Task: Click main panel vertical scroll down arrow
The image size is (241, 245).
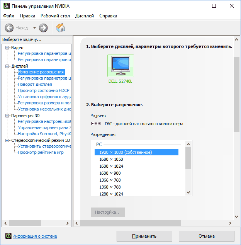Action: 236,217
